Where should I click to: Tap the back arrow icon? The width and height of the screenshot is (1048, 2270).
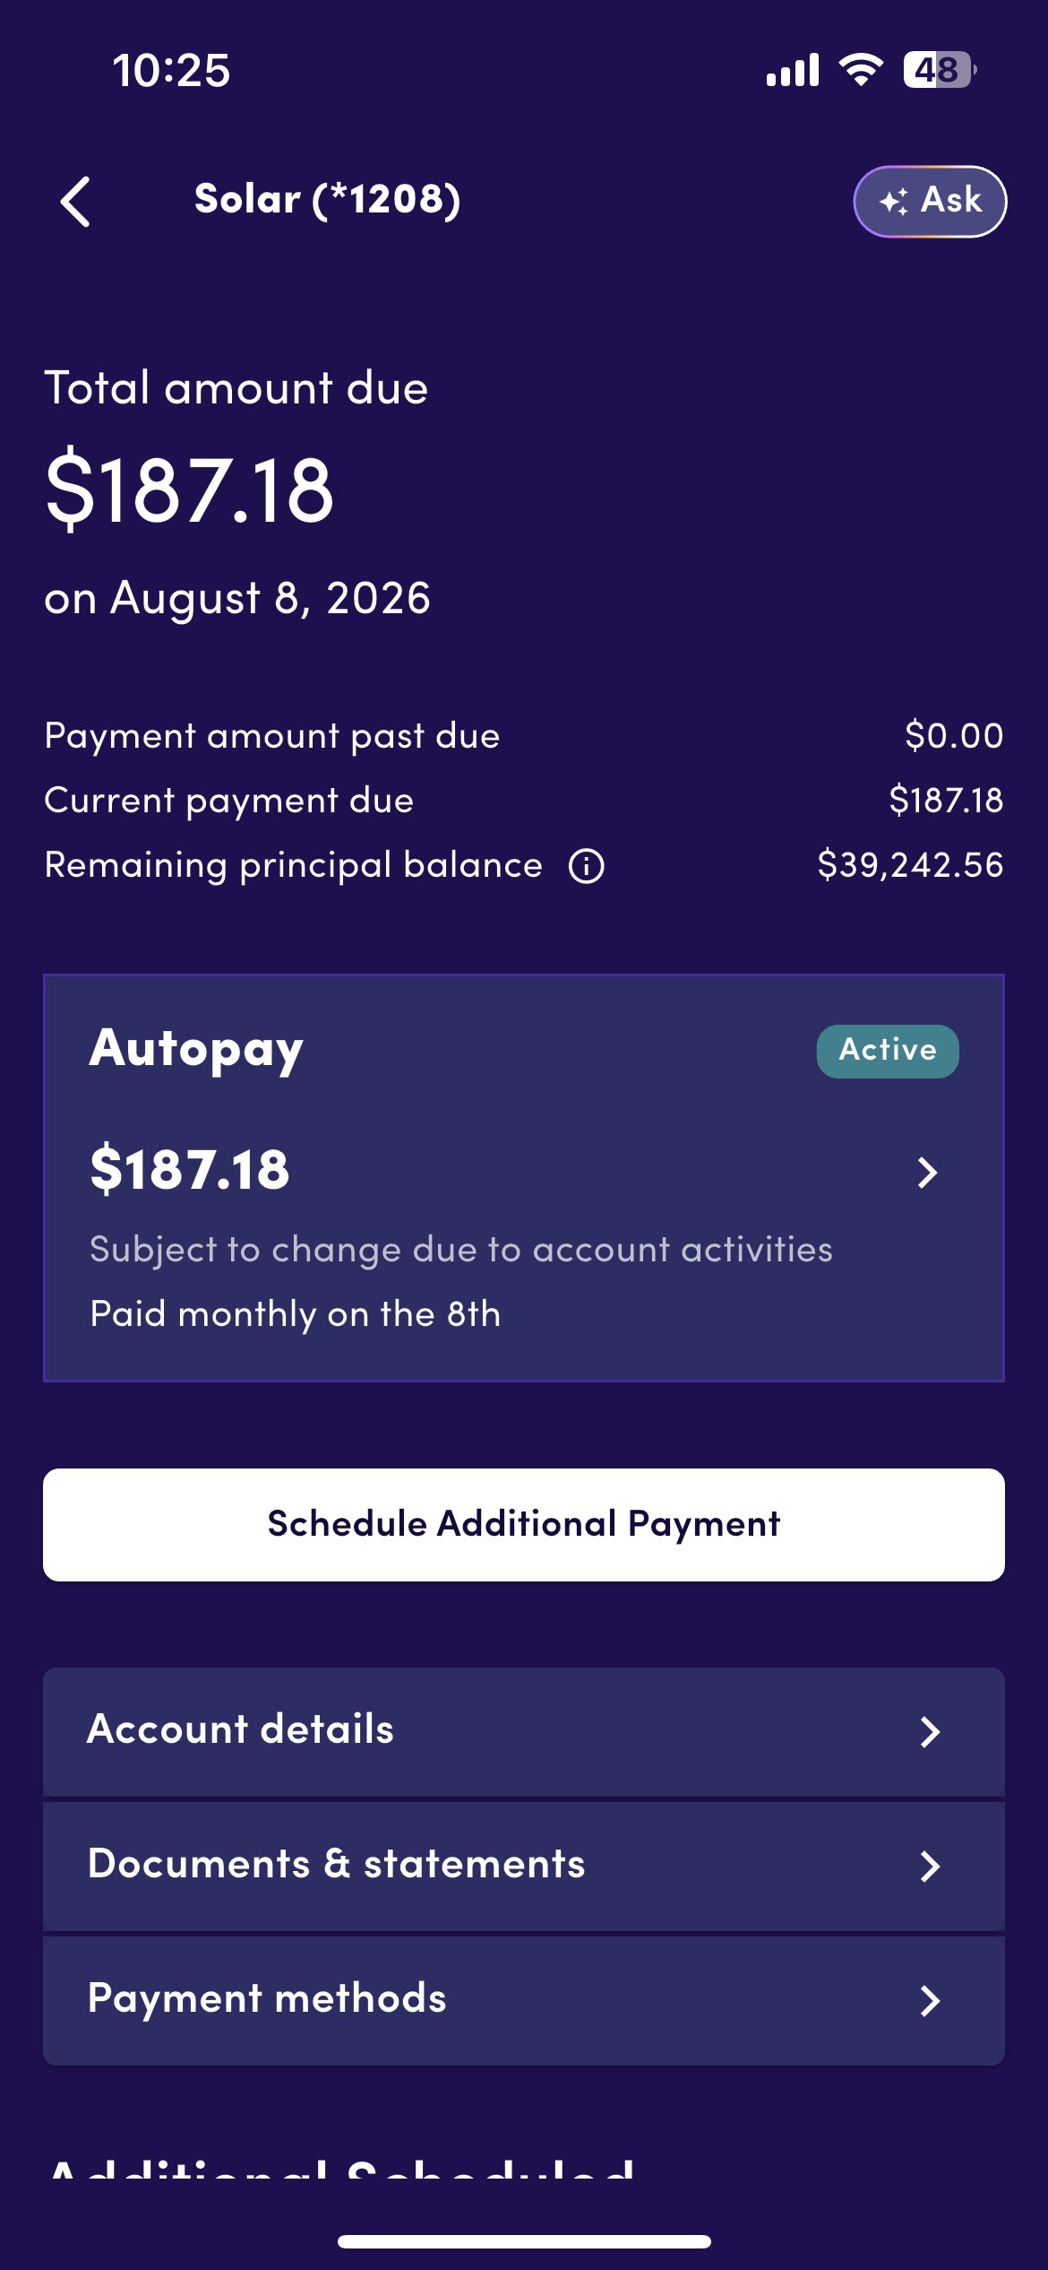pyautogui.click(x=75, y=201)
